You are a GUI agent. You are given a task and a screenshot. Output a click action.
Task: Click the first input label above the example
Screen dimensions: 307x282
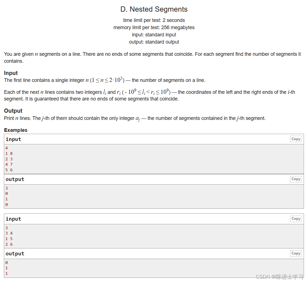point(13,139)
